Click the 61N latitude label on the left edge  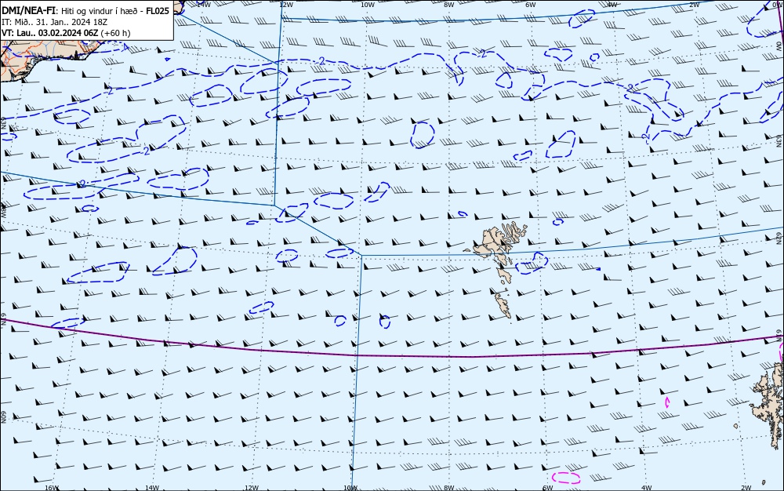[x=3, y=320]
